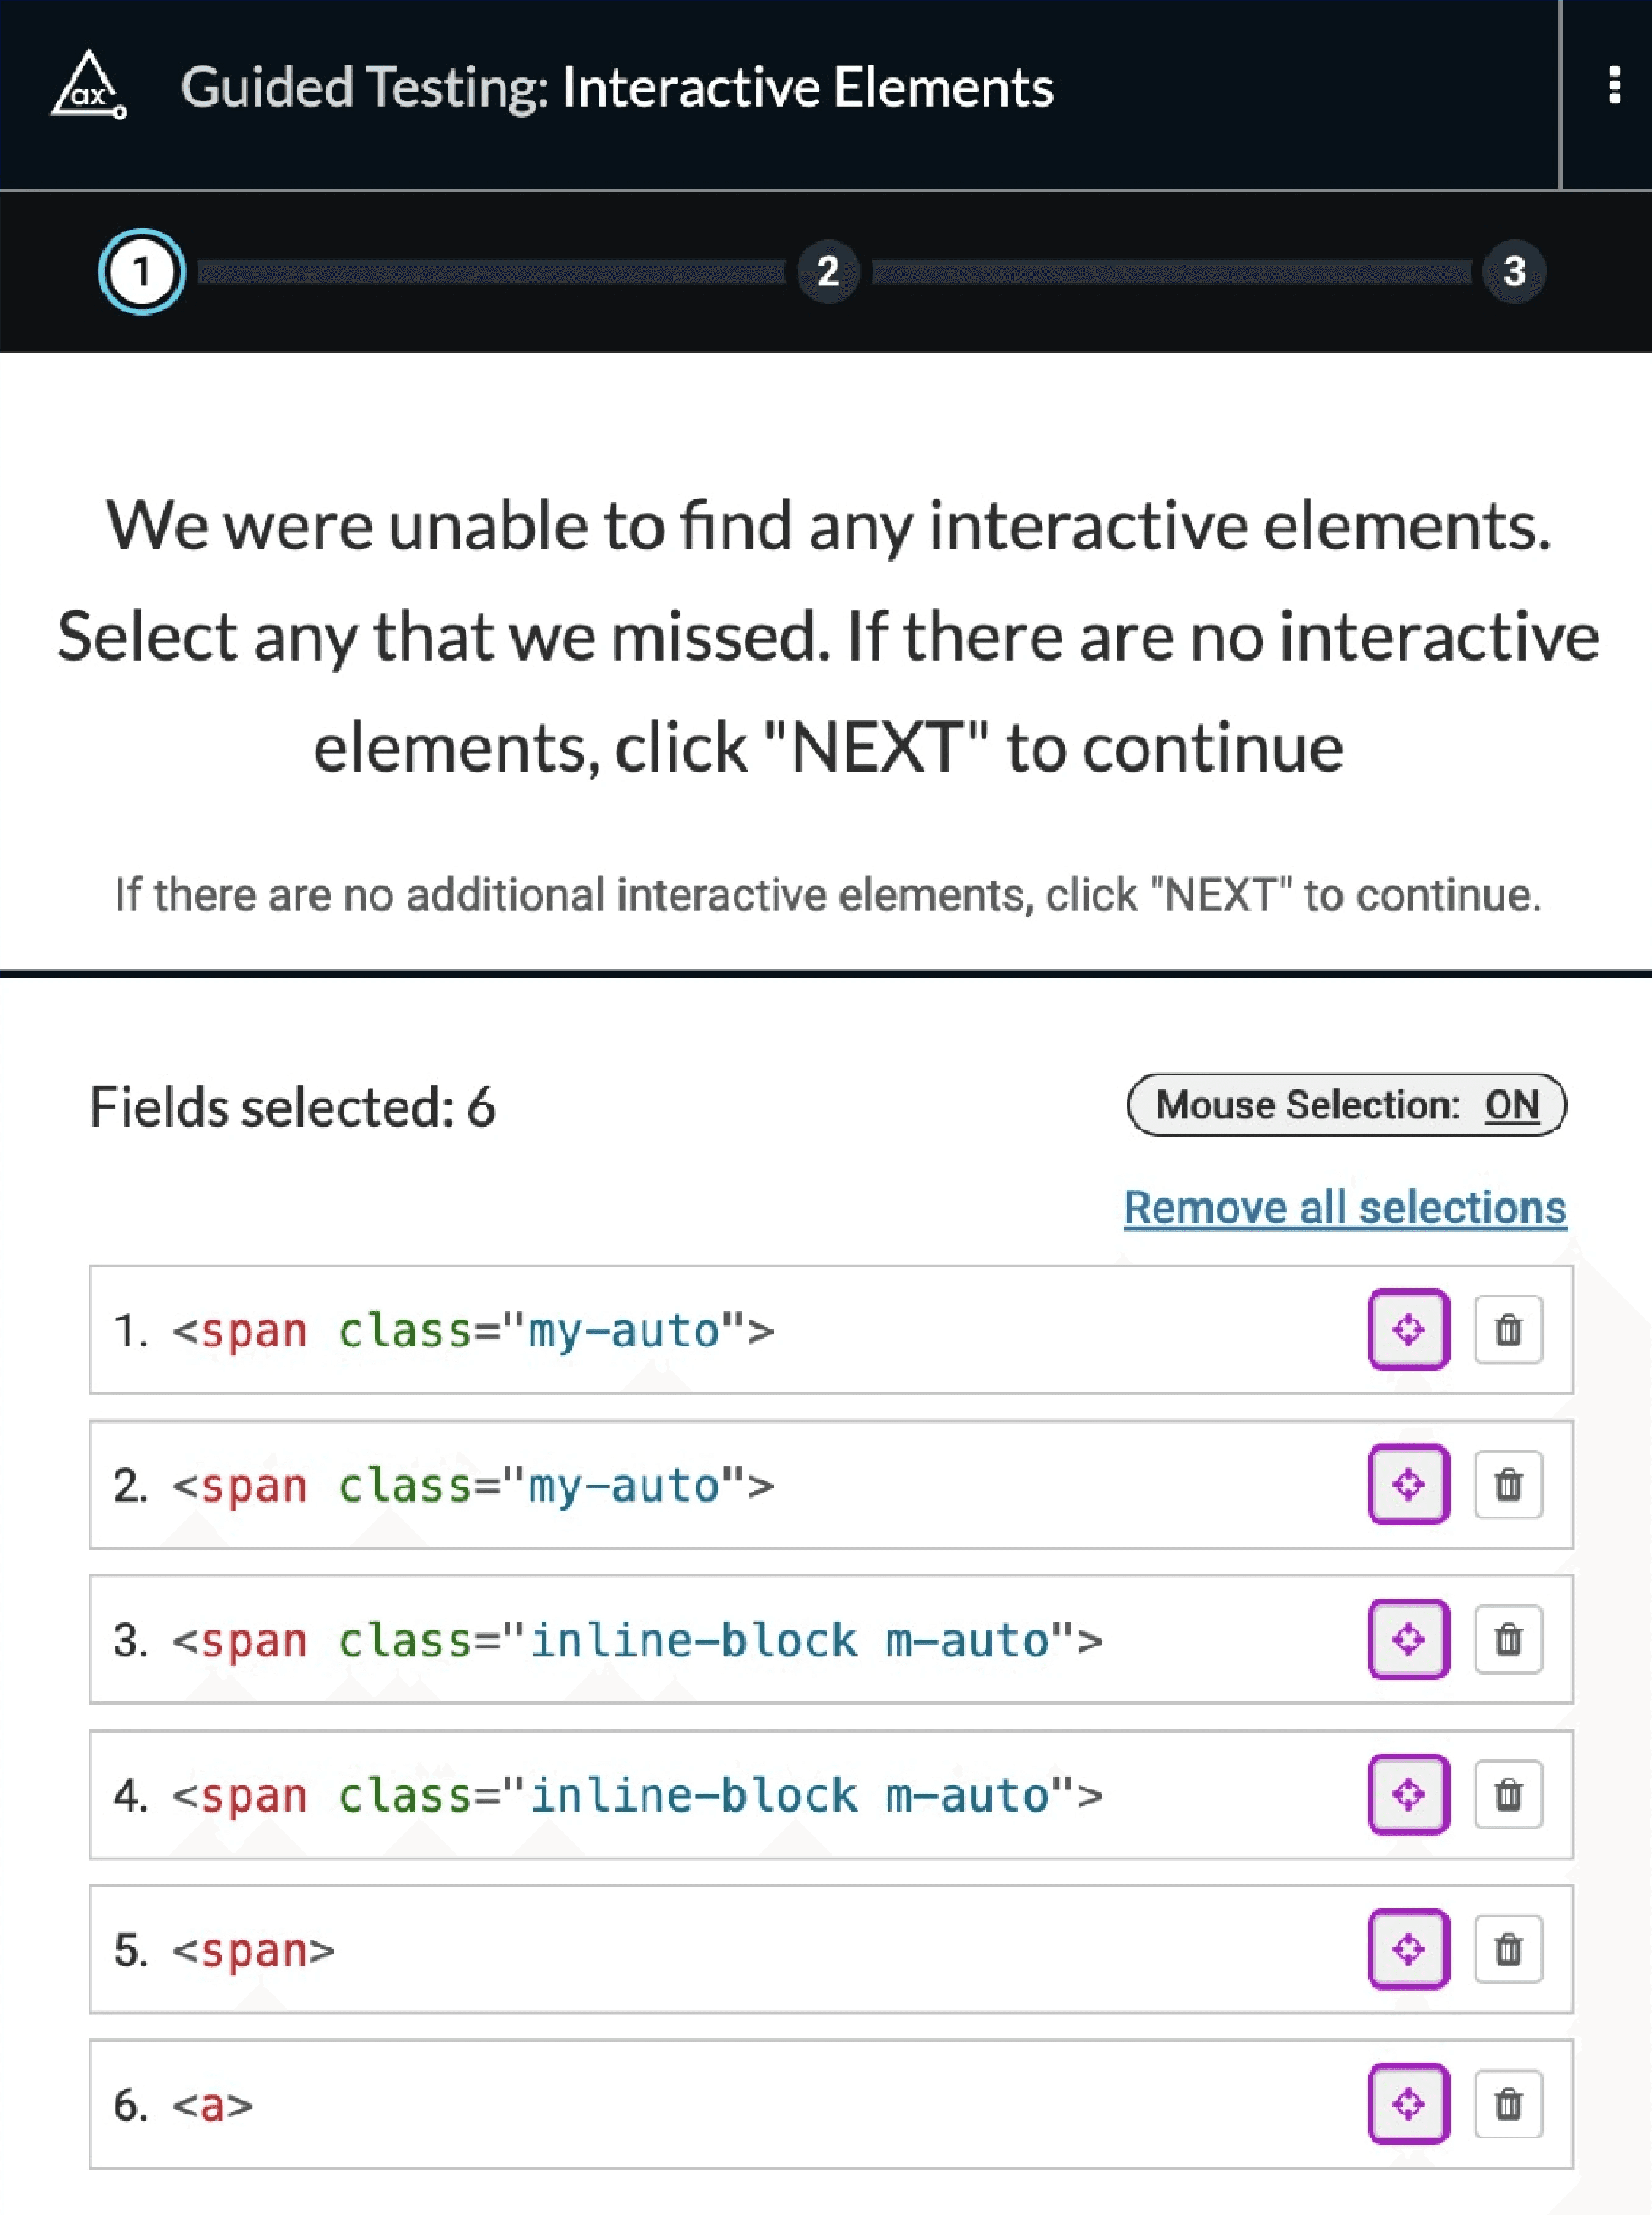Click the locate crosshair icon on item 2
This screenshot has width=1652, height=2215.
click(1408, 1485)
